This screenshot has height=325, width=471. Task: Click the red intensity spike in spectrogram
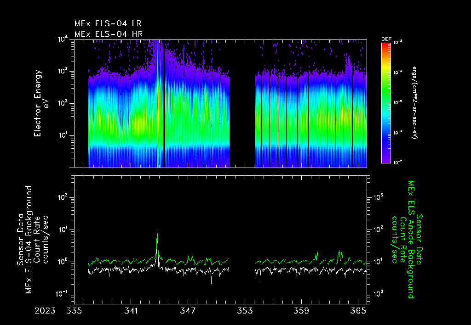pos(158,99)
